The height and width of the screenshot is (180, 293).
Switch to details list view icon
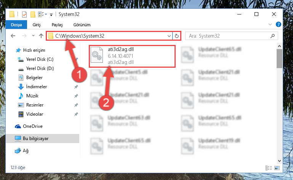269,168
